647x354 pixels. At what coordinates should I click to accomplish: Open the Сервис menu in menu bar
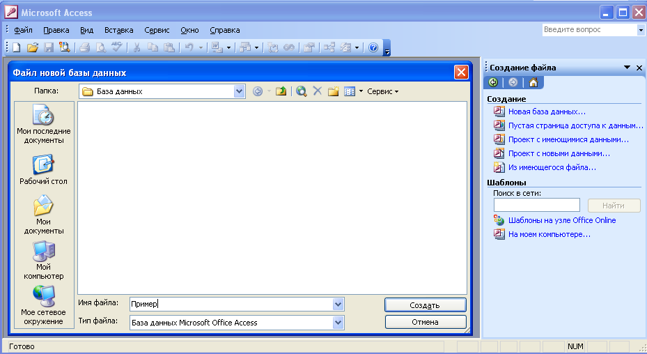click(x=157, y=30)
